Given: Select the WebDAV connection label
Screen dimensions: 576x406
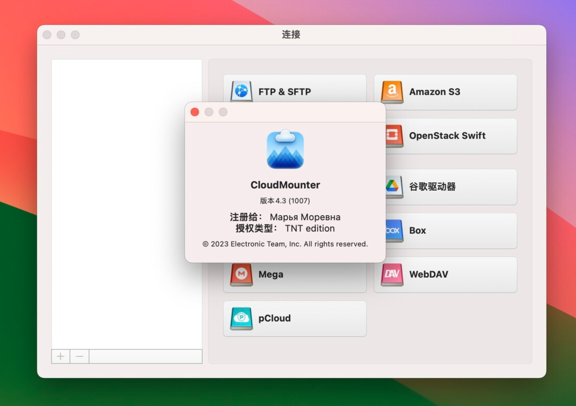Looking at the screenshot, I should (x=429, y=274).
